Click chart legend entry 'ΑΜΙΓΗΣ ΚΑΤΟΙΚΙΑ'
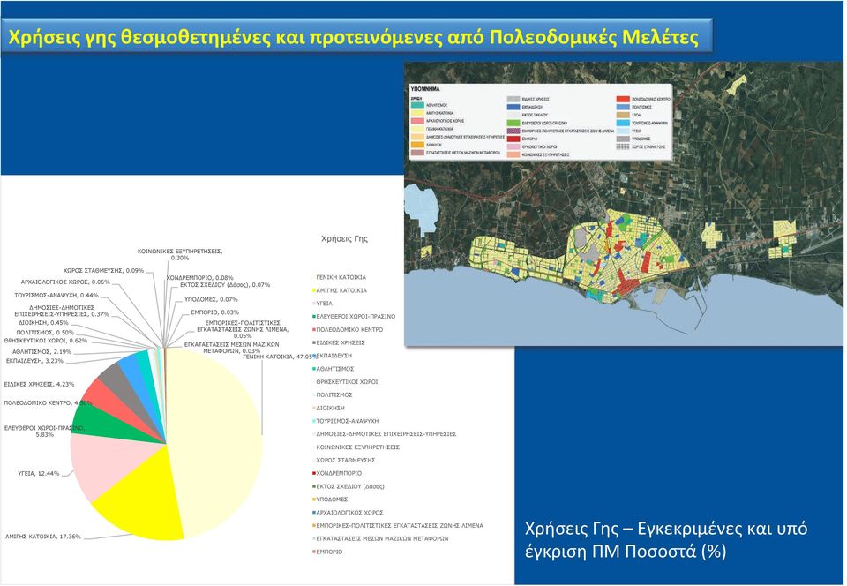Image resolution: width=847 pixels, height=586 pixels. click(x=340, y=290)
